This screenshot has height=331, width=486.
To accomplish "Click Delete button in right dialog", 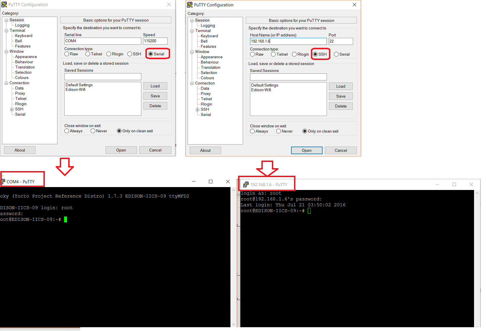I will (x=341, y=106).
